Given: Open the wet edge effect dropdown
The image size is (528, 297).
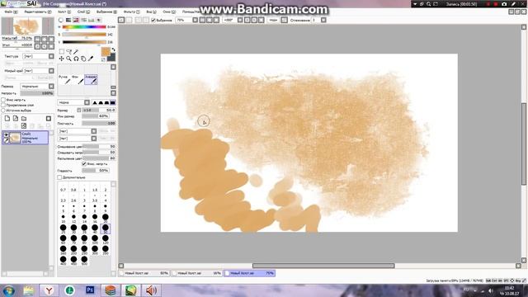Looking at the screenshot, I should click(x=51, y=71).
